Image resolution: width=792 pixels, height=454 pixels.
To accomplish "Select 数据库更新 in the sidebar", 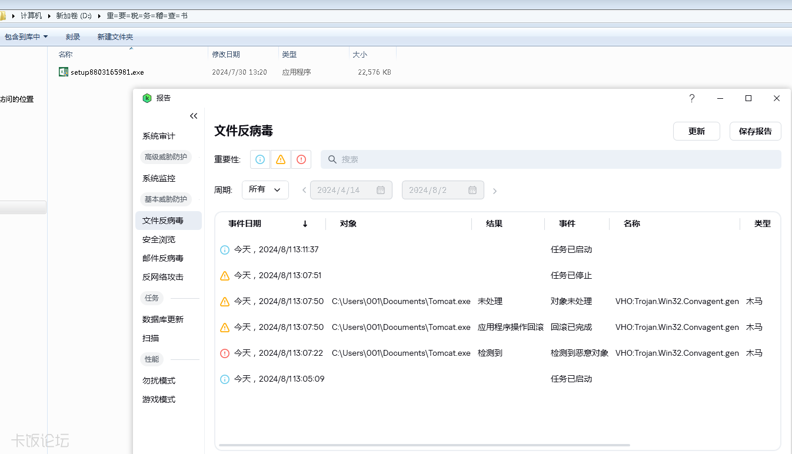I will click(x=163, y=319).
